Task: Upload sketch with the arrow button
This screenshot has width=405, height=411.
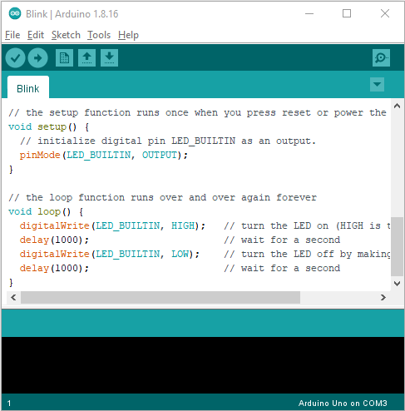Action: [37, 58]
